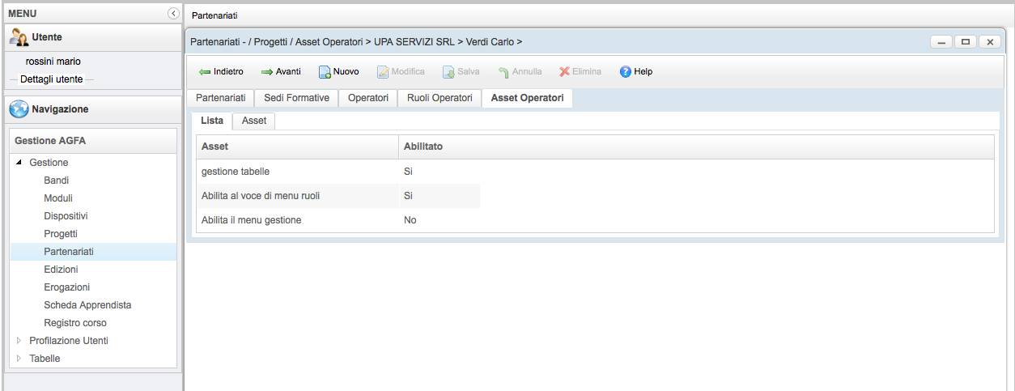The height and width of the screenshot is (391, 1015).
Task: Switch to the Sedi Formative tab
Action: pyautogui.click(x=296, y=98)
